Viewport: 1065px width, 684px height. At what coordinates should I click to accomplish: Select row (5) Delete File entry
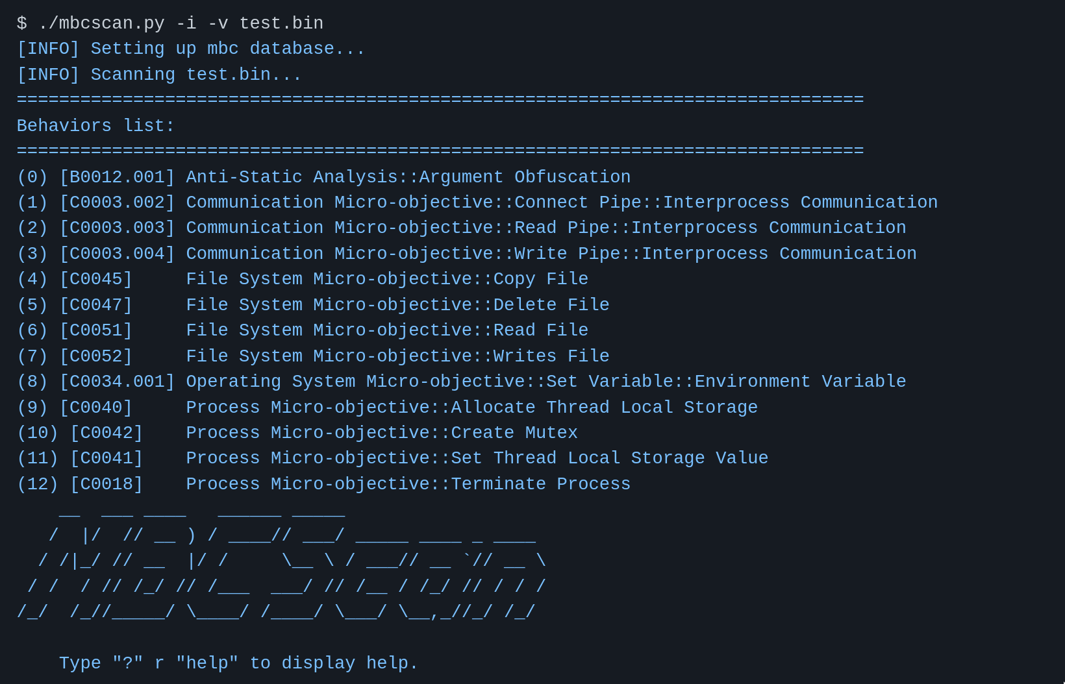tap(313, 305)
